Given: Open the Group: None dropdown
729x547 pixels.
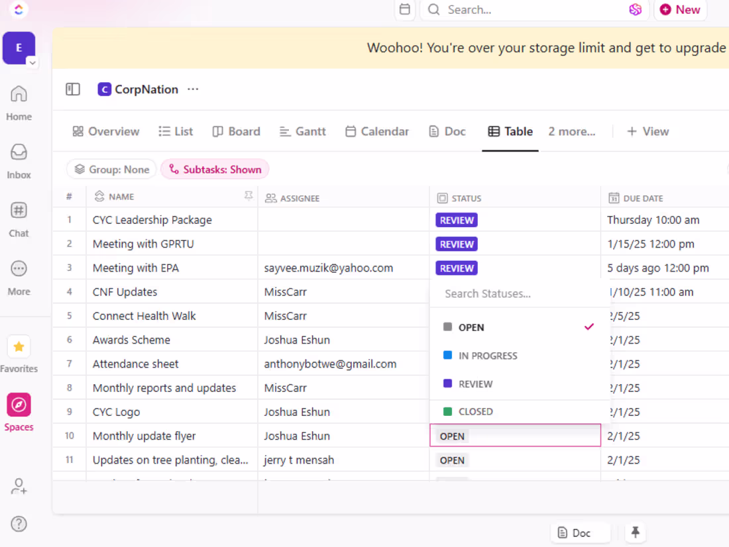Looking at the screenshot, I should tap(111, 169).
